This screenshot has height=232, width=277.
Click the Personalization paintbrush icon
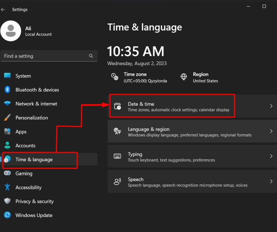pos(7,118)
